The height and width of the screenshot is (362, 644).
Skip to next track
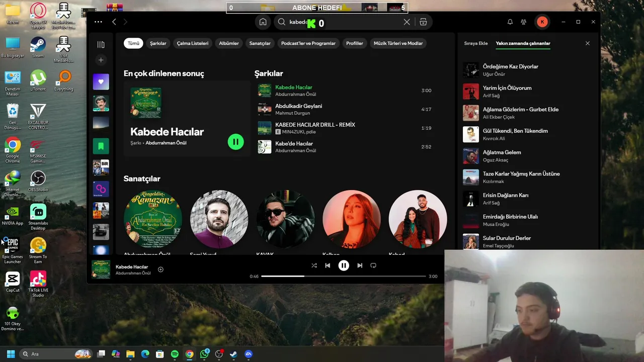(x=360, y=265)
